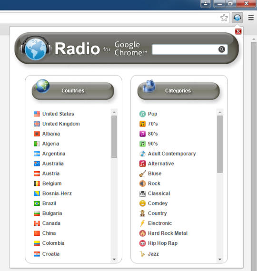Open the Countries header section
Screen dimensions: 257x271
pyautogui.click(x=73, y=90)
